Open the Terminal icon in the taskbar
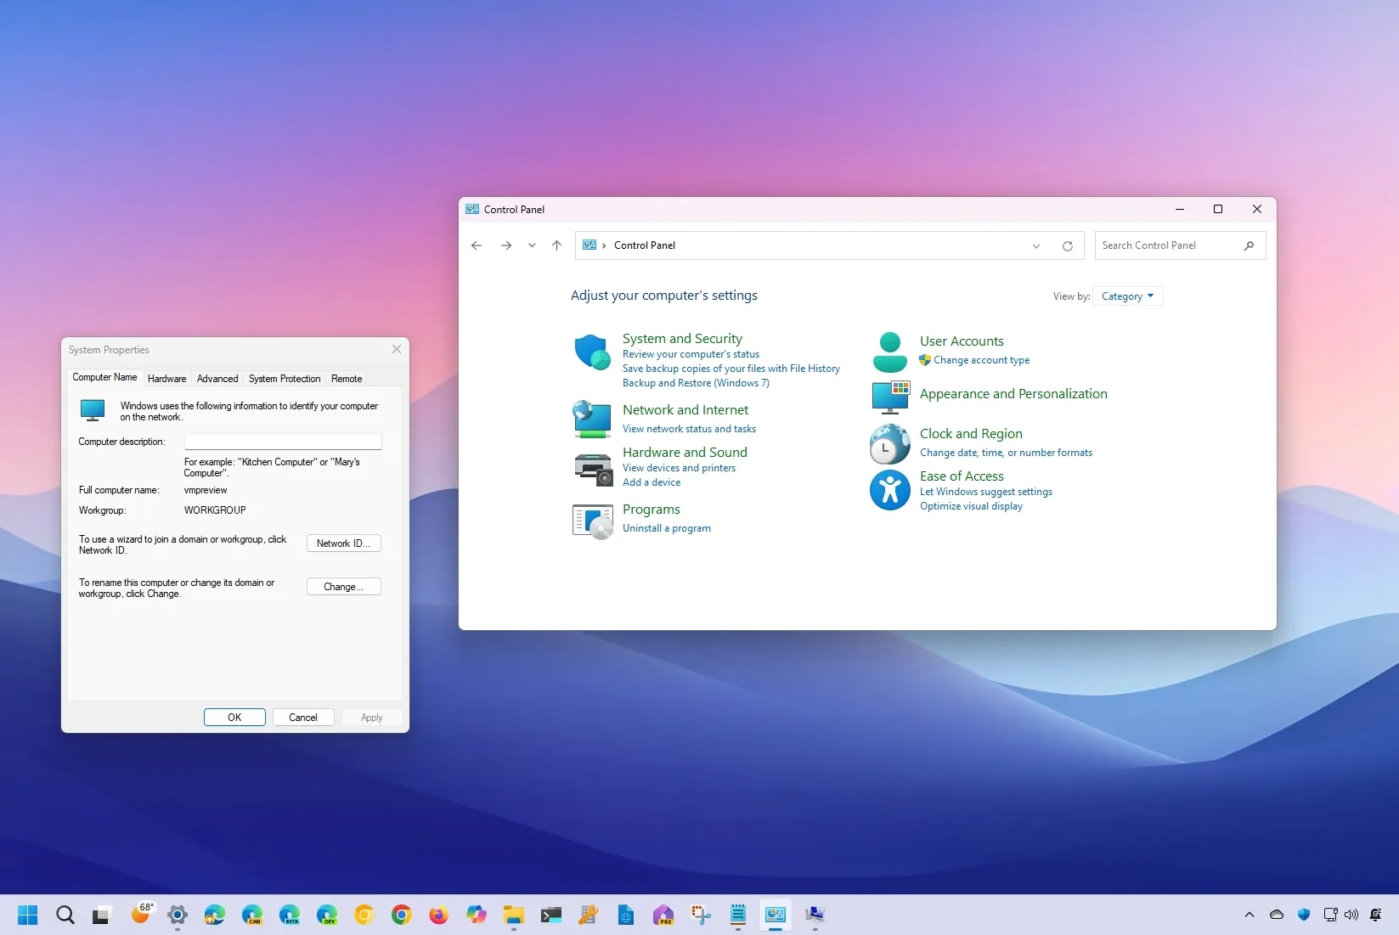This screenshot has width=1399, height=935. coord(551,915)
